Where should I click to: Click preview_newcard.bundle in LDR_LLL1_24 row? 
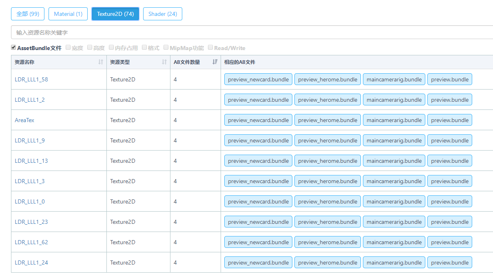258,262
